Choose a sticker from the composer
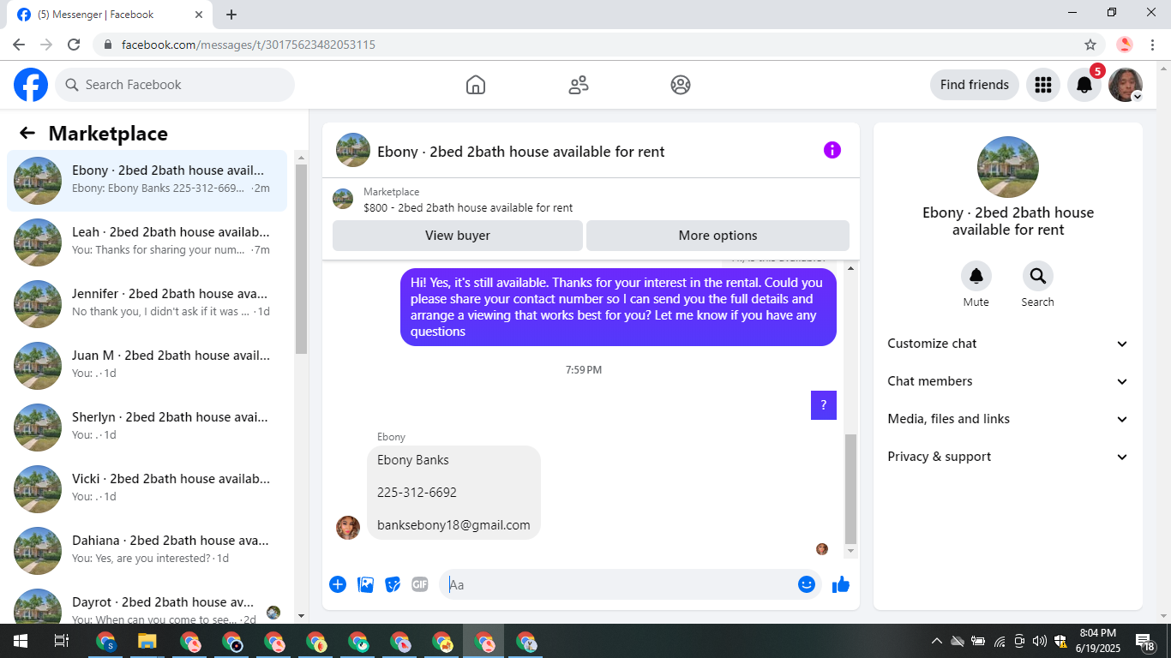This screenshot has width=1171, height=658. (393, 584)
